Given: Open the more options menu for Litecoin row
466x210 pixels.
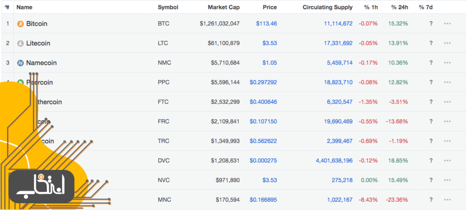Looking at the screenshot, I should (x=447, y=43).
